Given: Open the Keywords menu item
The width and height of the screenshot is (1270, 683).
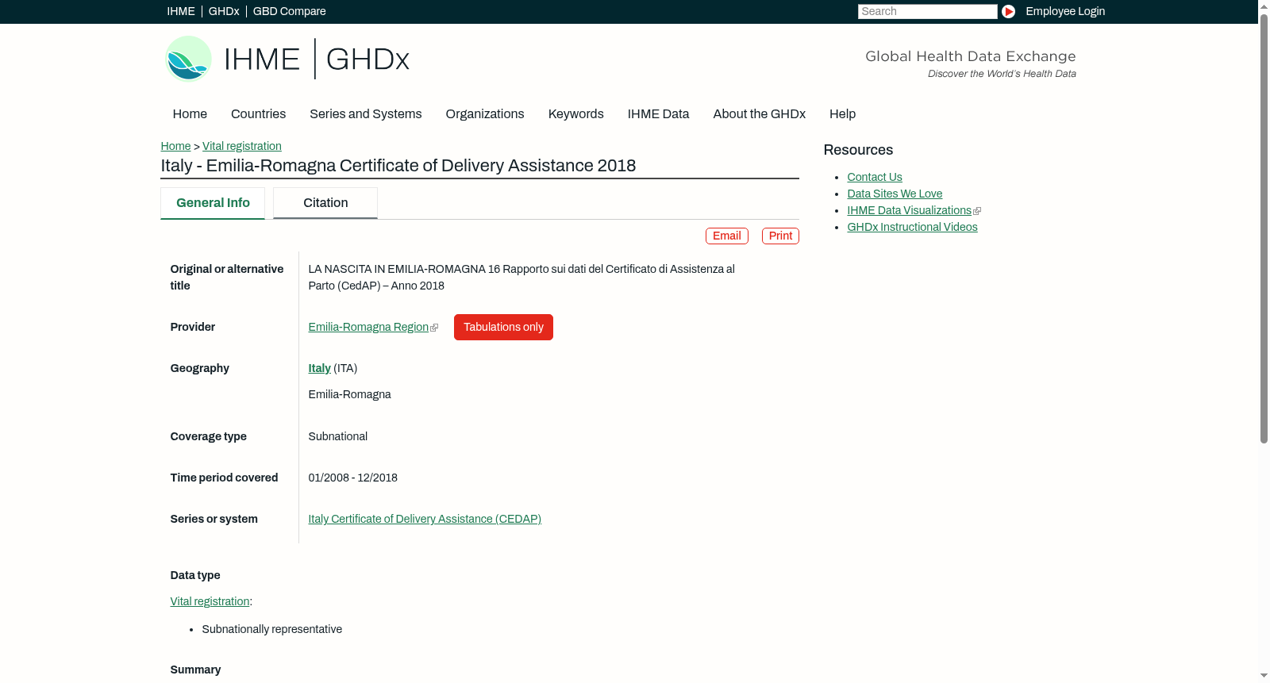Looking at the screenshot, I should (576, 114).
